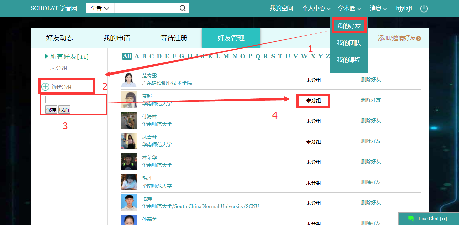Click the power logout icon
This screenshot has height=225, width=459.
tap(424, 9)
